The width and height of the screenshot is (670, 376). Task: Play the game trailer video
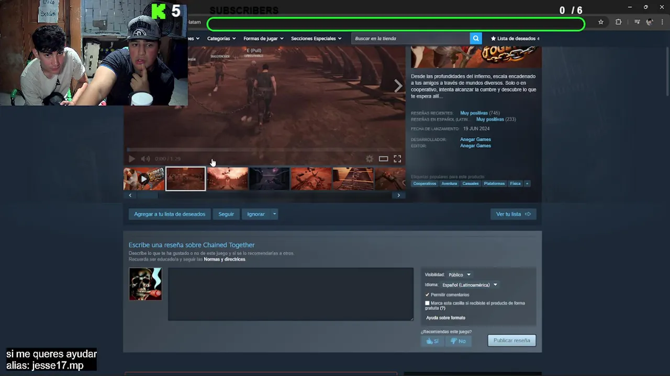pyautogui.click(x=131, y=159)
